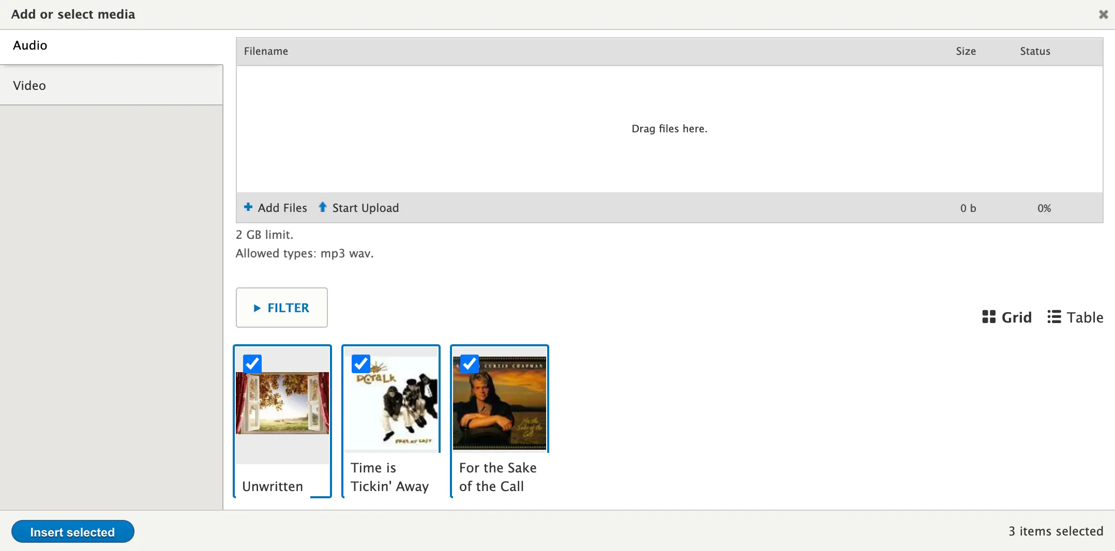Click the plus icon for Add Files
1115x551 pixels.
click(x=248, y=207)
